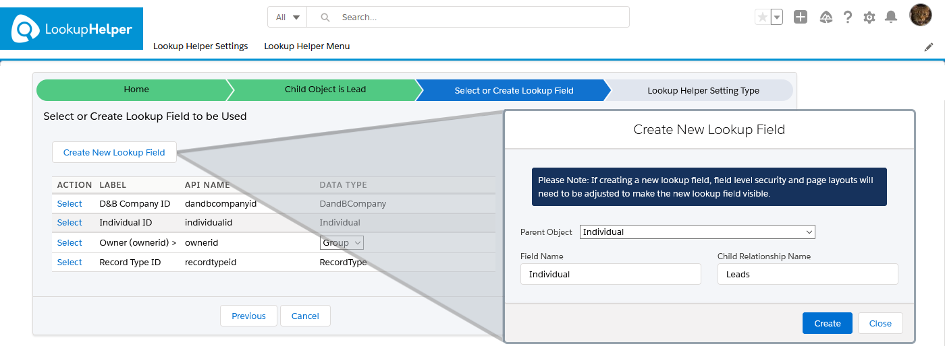
Task: Click the search magnifier icon
Action: [x=325, y=18]
